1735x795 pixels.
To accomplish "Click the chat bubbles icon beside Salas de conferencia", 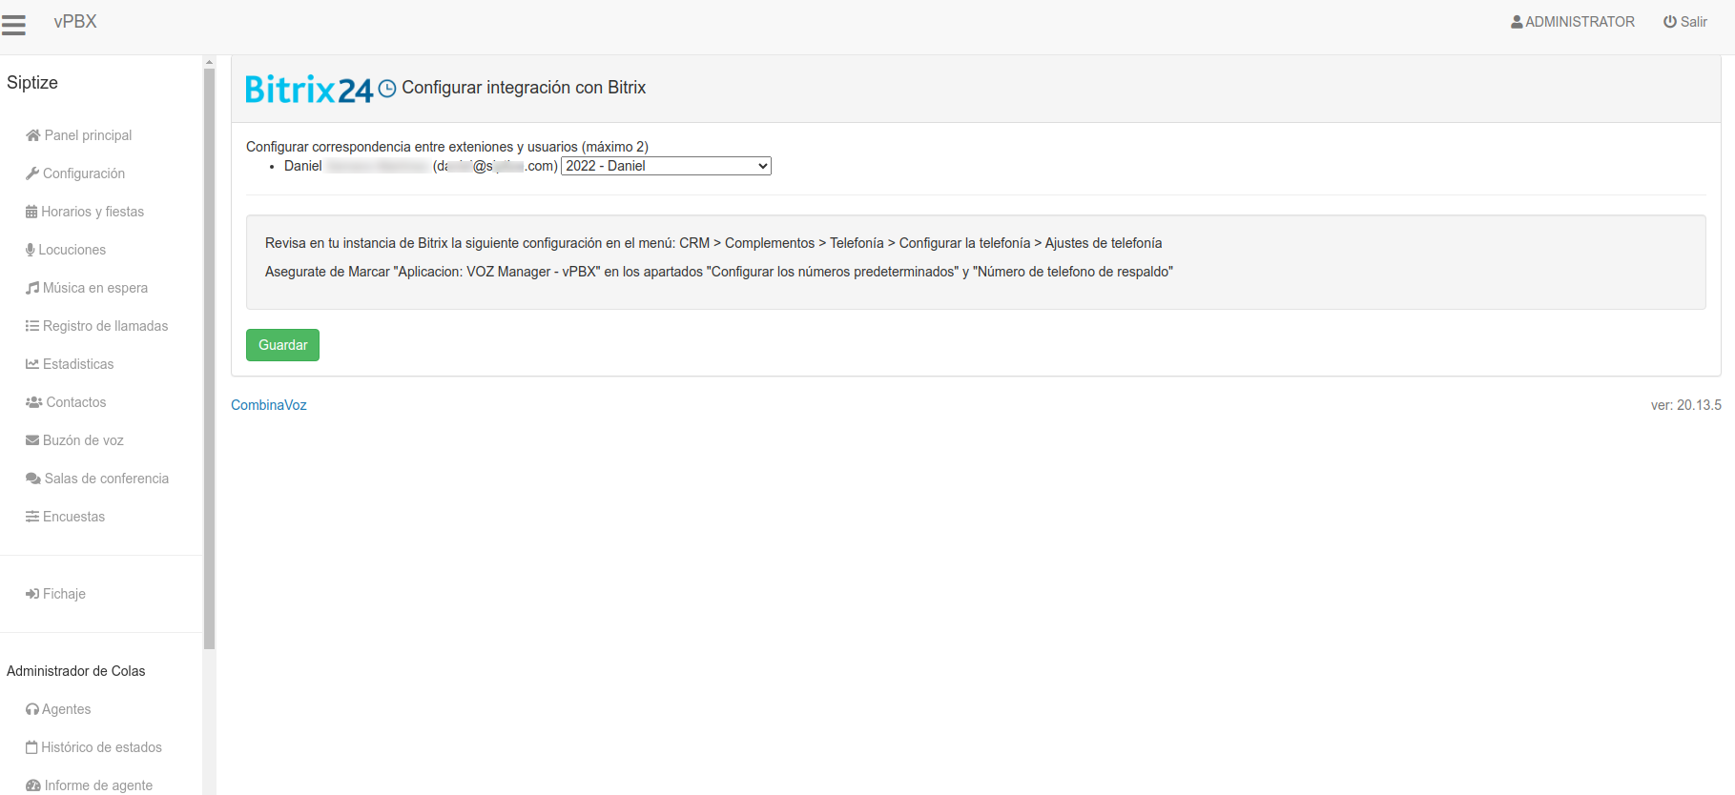I will pos(33,479).
